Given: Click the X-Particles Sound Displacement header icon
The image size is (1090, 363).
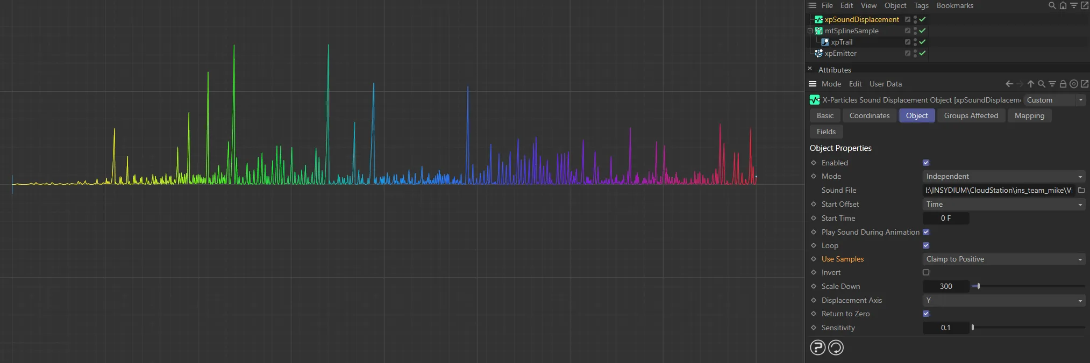Looking at the screenshot, I should coord(815,100).
